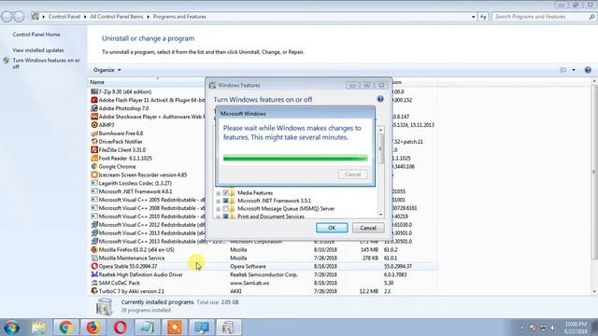598x336 pixels.
Task: Open the Windows Features help icon
Action: (380, 99)
